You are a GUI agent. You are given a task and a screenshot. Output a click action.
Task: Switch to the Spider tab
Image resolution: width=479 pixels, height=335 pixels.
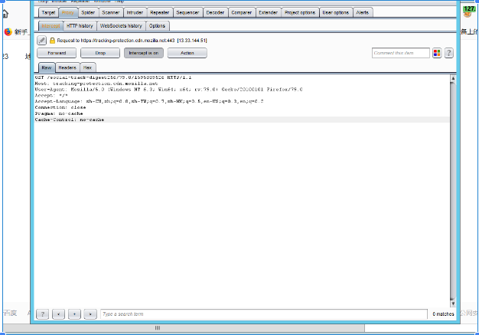88,12
